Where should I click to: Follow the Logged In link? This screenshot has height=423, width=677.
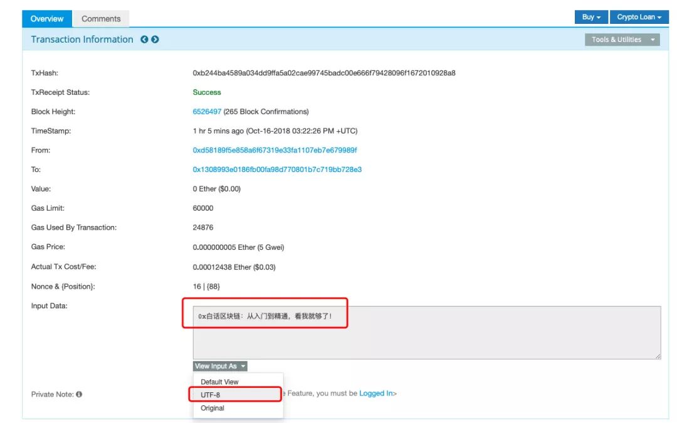coord(375,394)
